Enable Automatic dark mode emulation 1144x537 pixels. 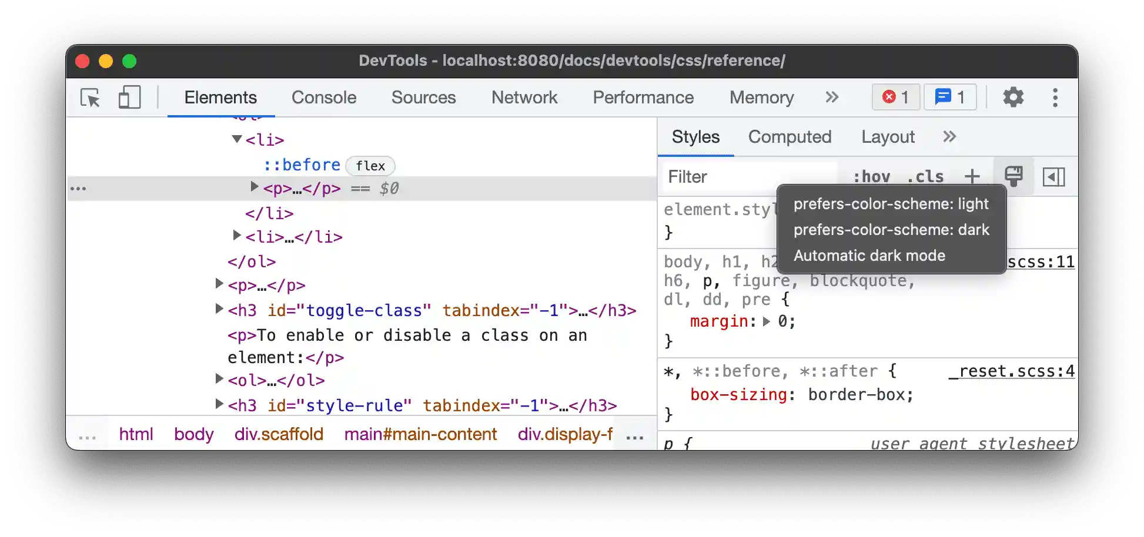[869, 255]
